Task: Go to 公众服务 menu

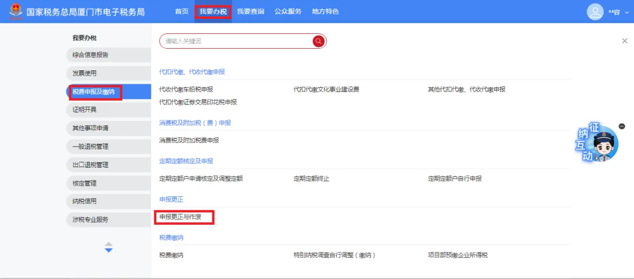Action: [288, 11]
